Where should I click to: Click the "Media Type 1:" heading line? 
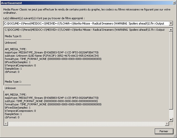(14, 82)
